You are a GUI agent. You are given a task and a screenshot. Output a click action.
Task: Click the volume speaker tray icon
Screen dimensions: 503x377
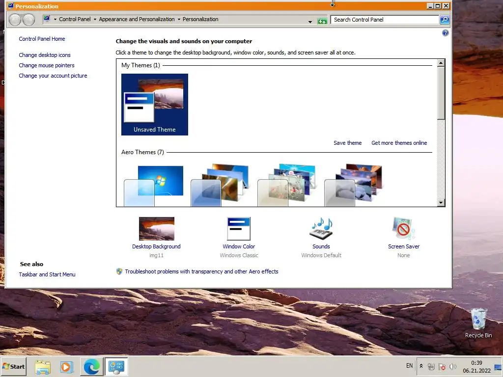pyautogui.click(x=452, y=366)
